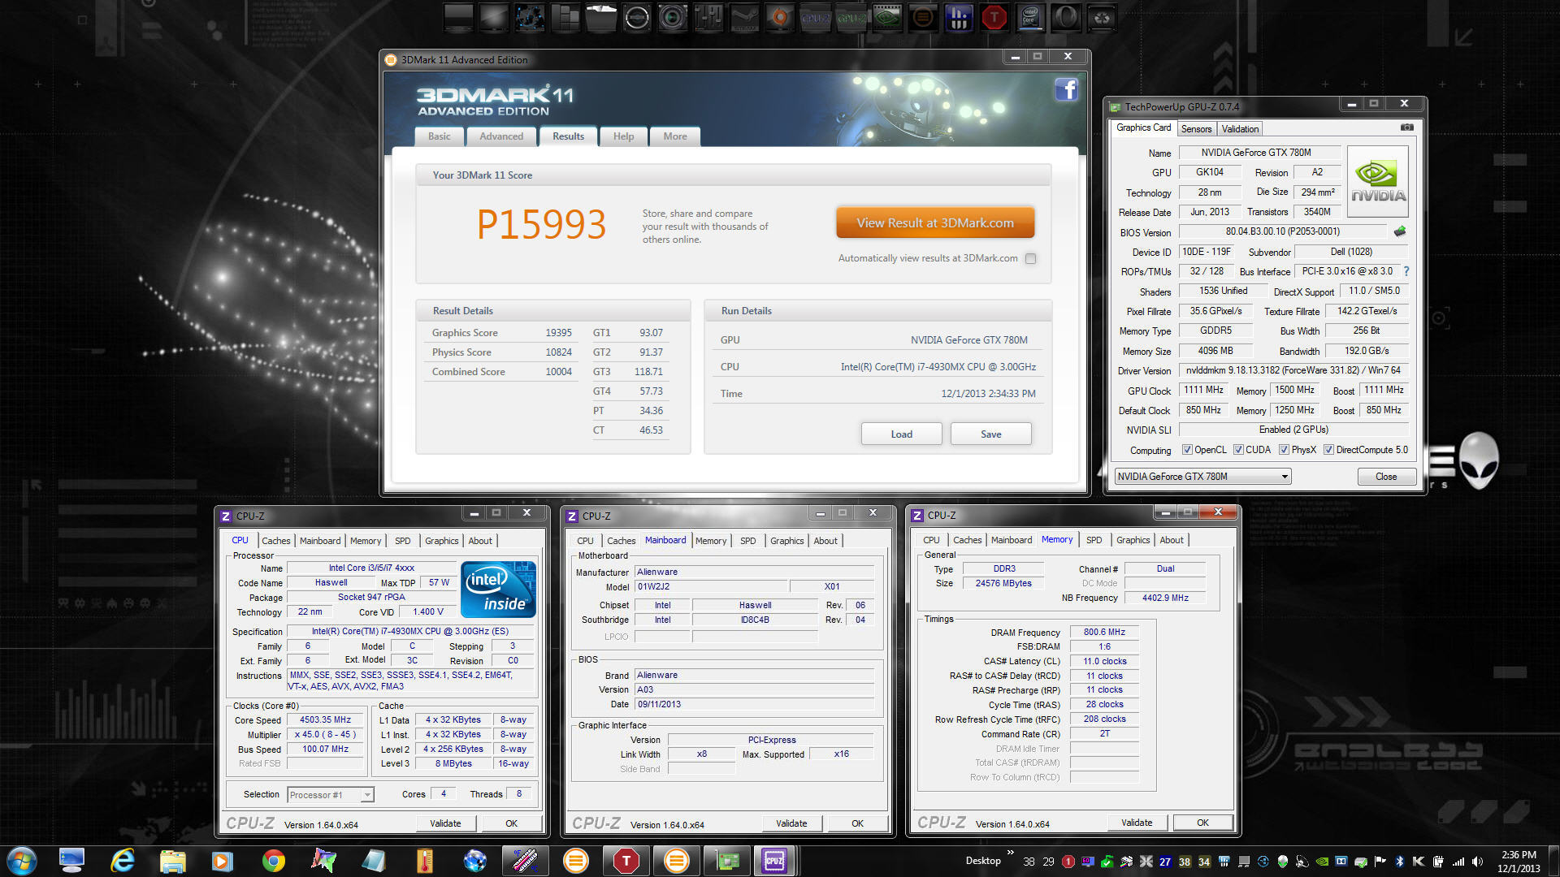Click taskbar clock showing 2:36 PM
The height and width of the screenshot is (877, 1560).
point(1519,862)
